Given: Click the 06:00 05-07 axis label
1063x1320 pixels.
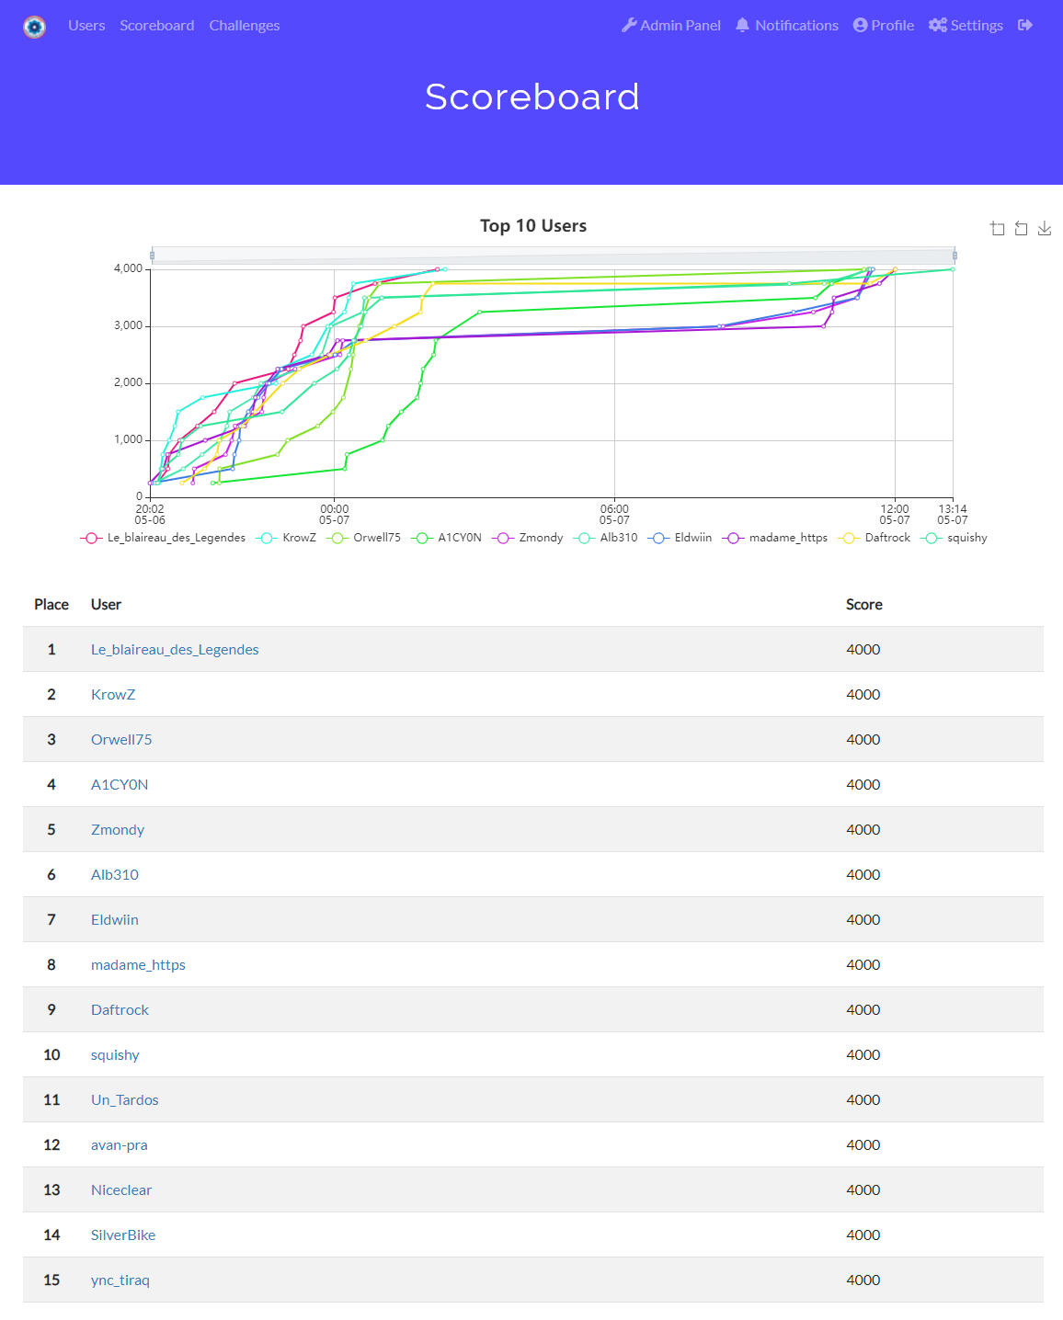Looking at the screenshot, I should tap(614, 515).
